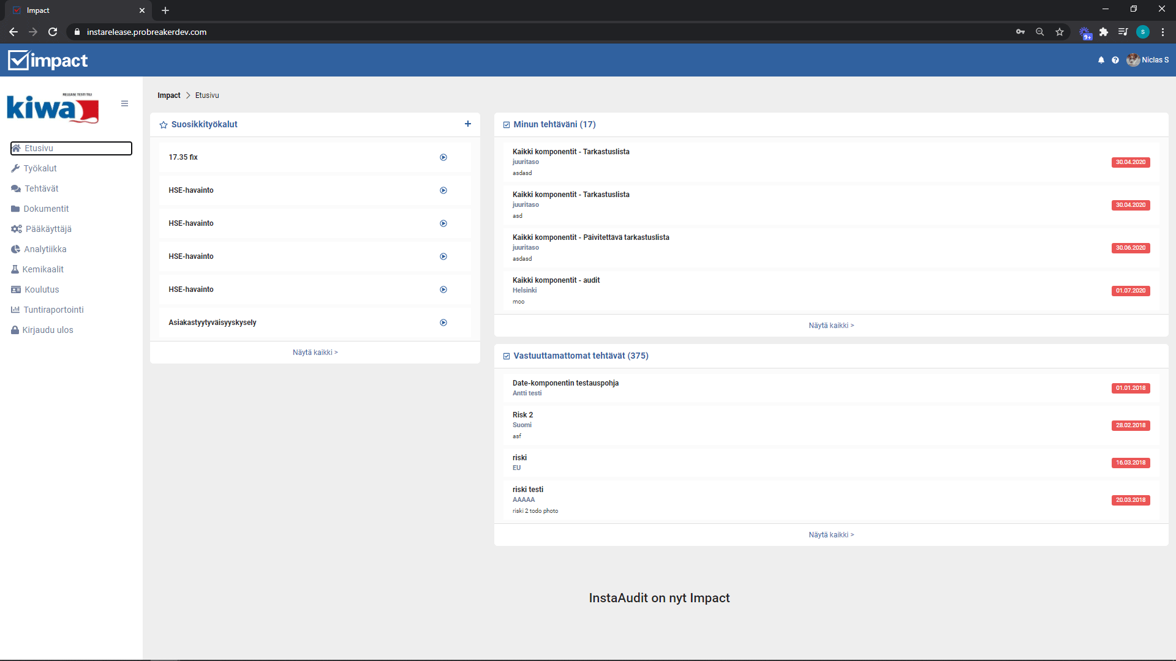Open Chrome extensions puzzle icon
Image resolution: width=1176 pixels, height=661 pixels.
[x=1104, y=32]
